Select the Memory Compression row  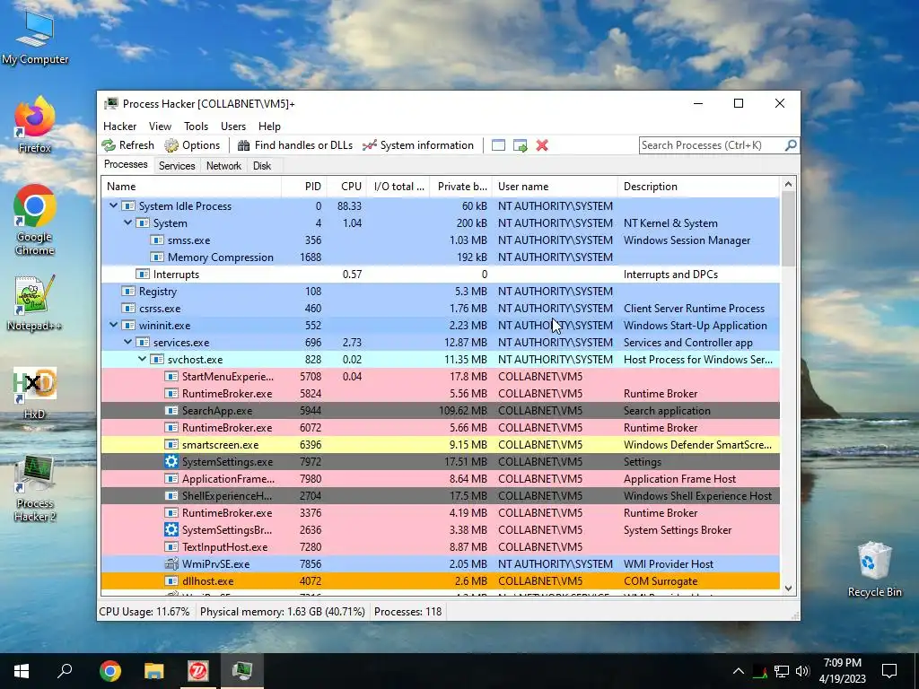440,257
